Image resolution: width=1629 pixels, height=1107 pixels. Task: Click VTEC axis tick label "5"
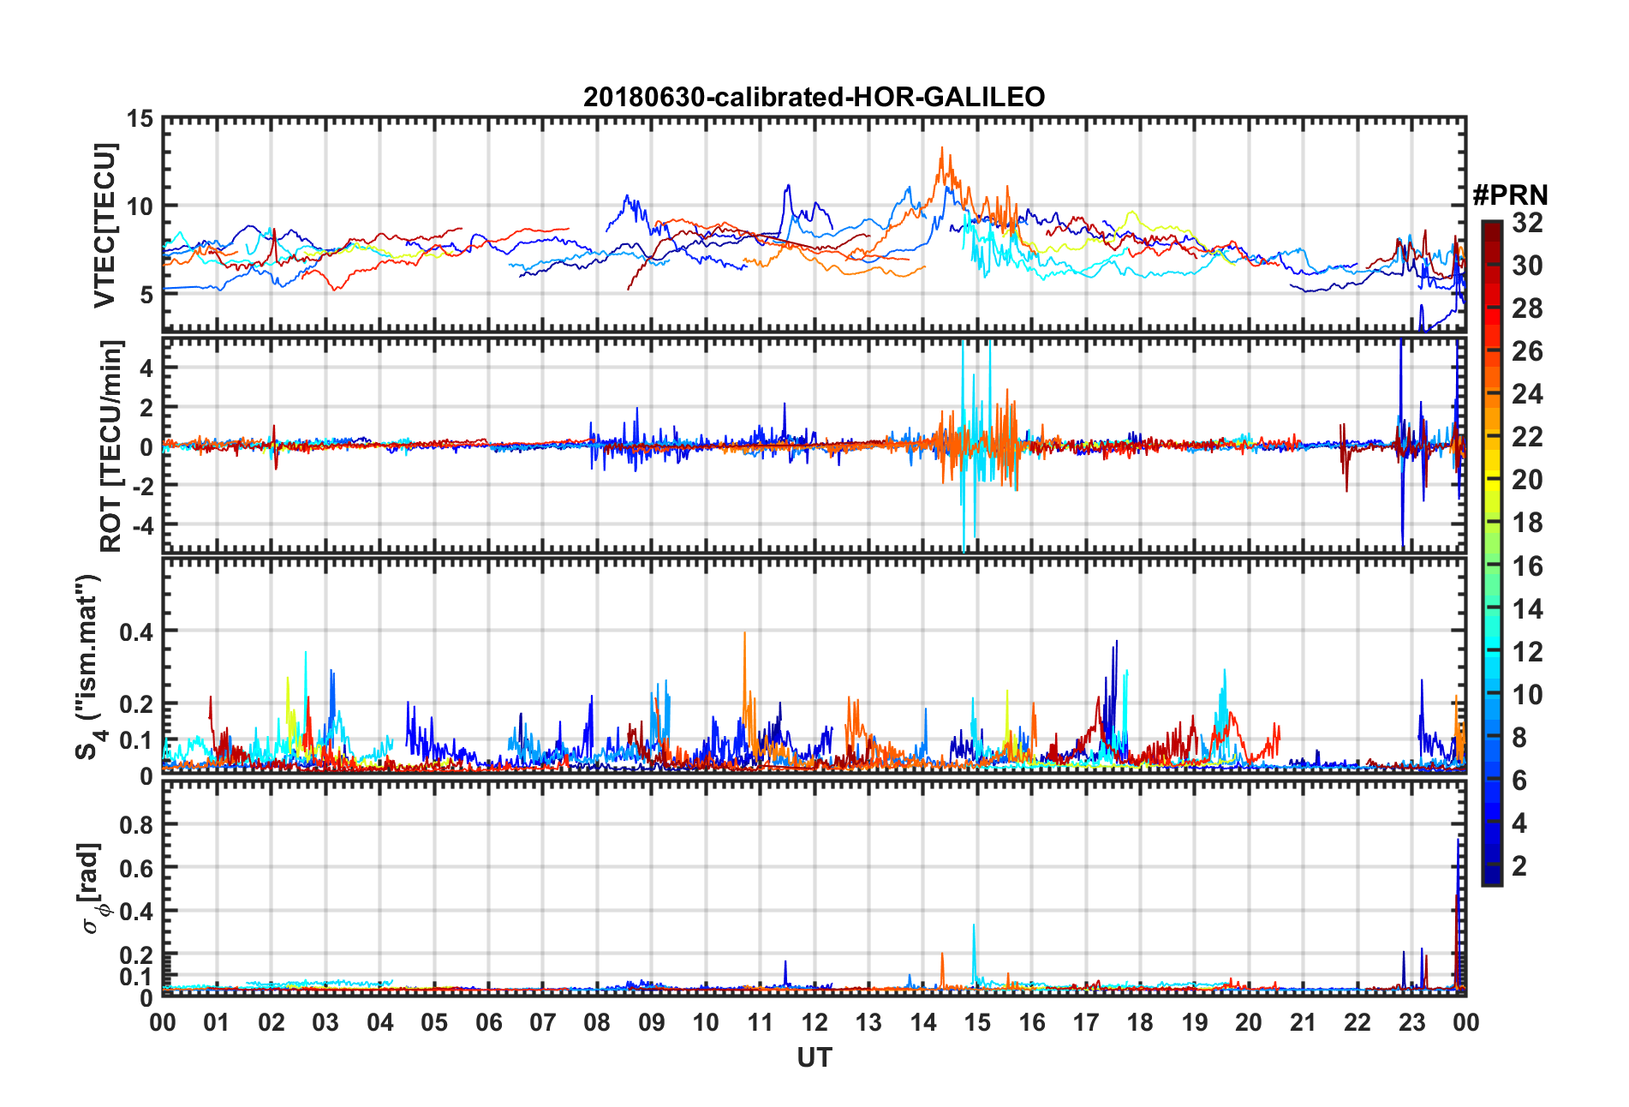tap(146, 295)
